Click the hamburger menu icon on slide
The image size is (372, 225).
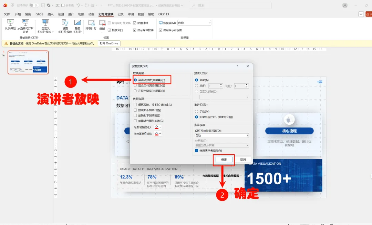pyautogui.click(x=320, y=82)
